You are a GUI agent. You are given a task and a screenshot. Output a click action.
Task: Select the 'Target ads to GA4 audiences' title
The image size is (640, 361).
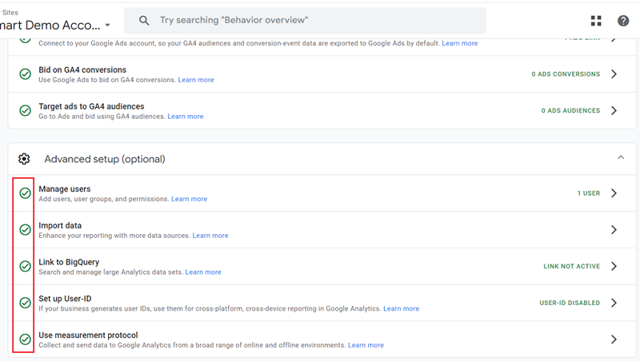point(91,106)
